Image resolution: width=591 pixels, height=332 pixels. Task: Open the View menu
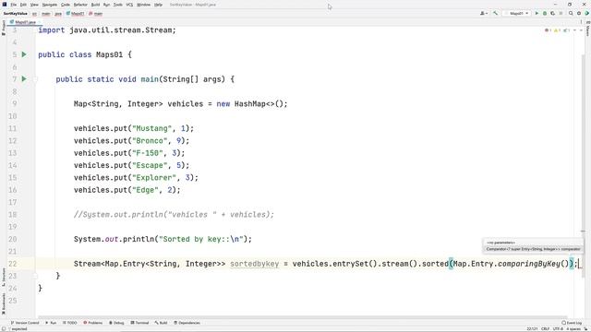tap(34, 5)
